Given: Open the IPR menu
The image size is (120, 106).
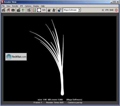Looking at the screenshot, I should tap(22, 6).
